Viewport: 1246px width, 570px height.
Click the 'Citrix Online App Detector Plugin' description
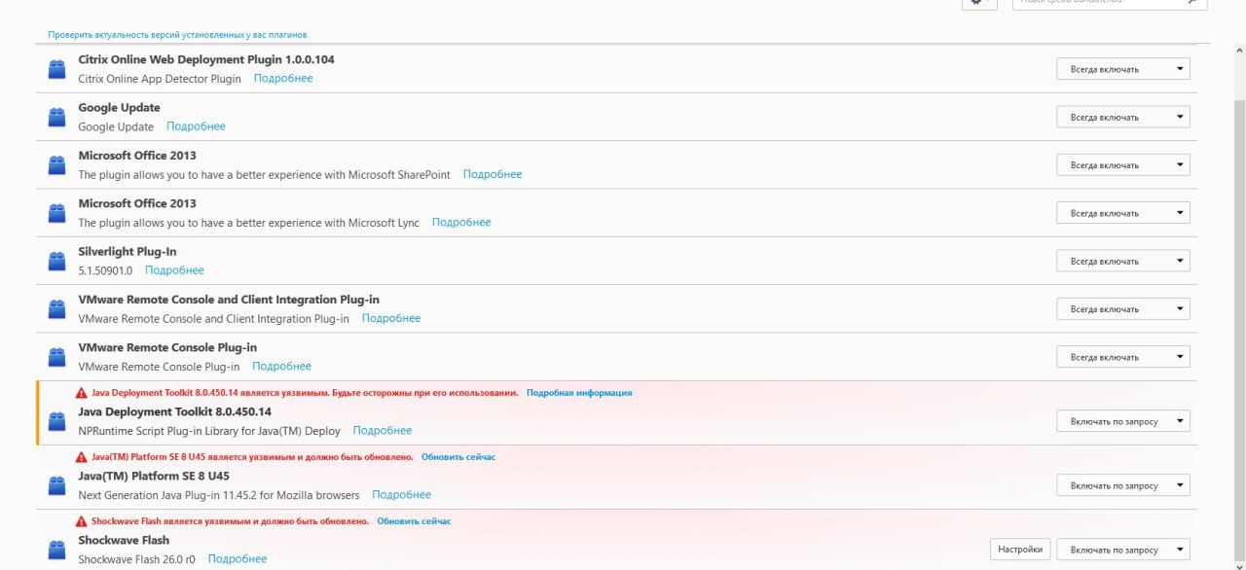point(160,79)
